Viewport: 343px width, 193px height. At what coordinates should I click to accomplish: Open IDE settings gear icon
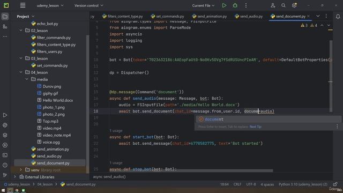[294, 5]
